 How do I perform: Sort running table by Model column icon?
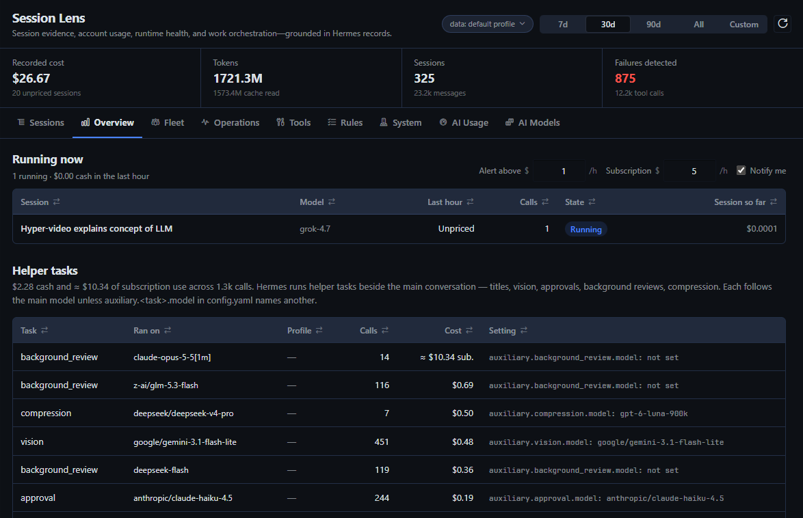(x=332, y=202)
